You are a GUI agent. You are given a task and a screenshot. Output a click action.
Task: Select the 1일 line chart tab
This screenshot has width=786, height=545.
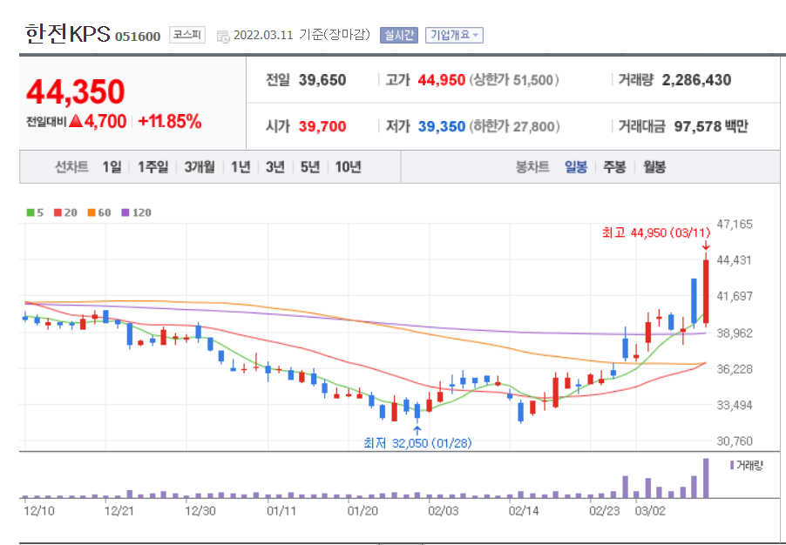coord(112,167)
